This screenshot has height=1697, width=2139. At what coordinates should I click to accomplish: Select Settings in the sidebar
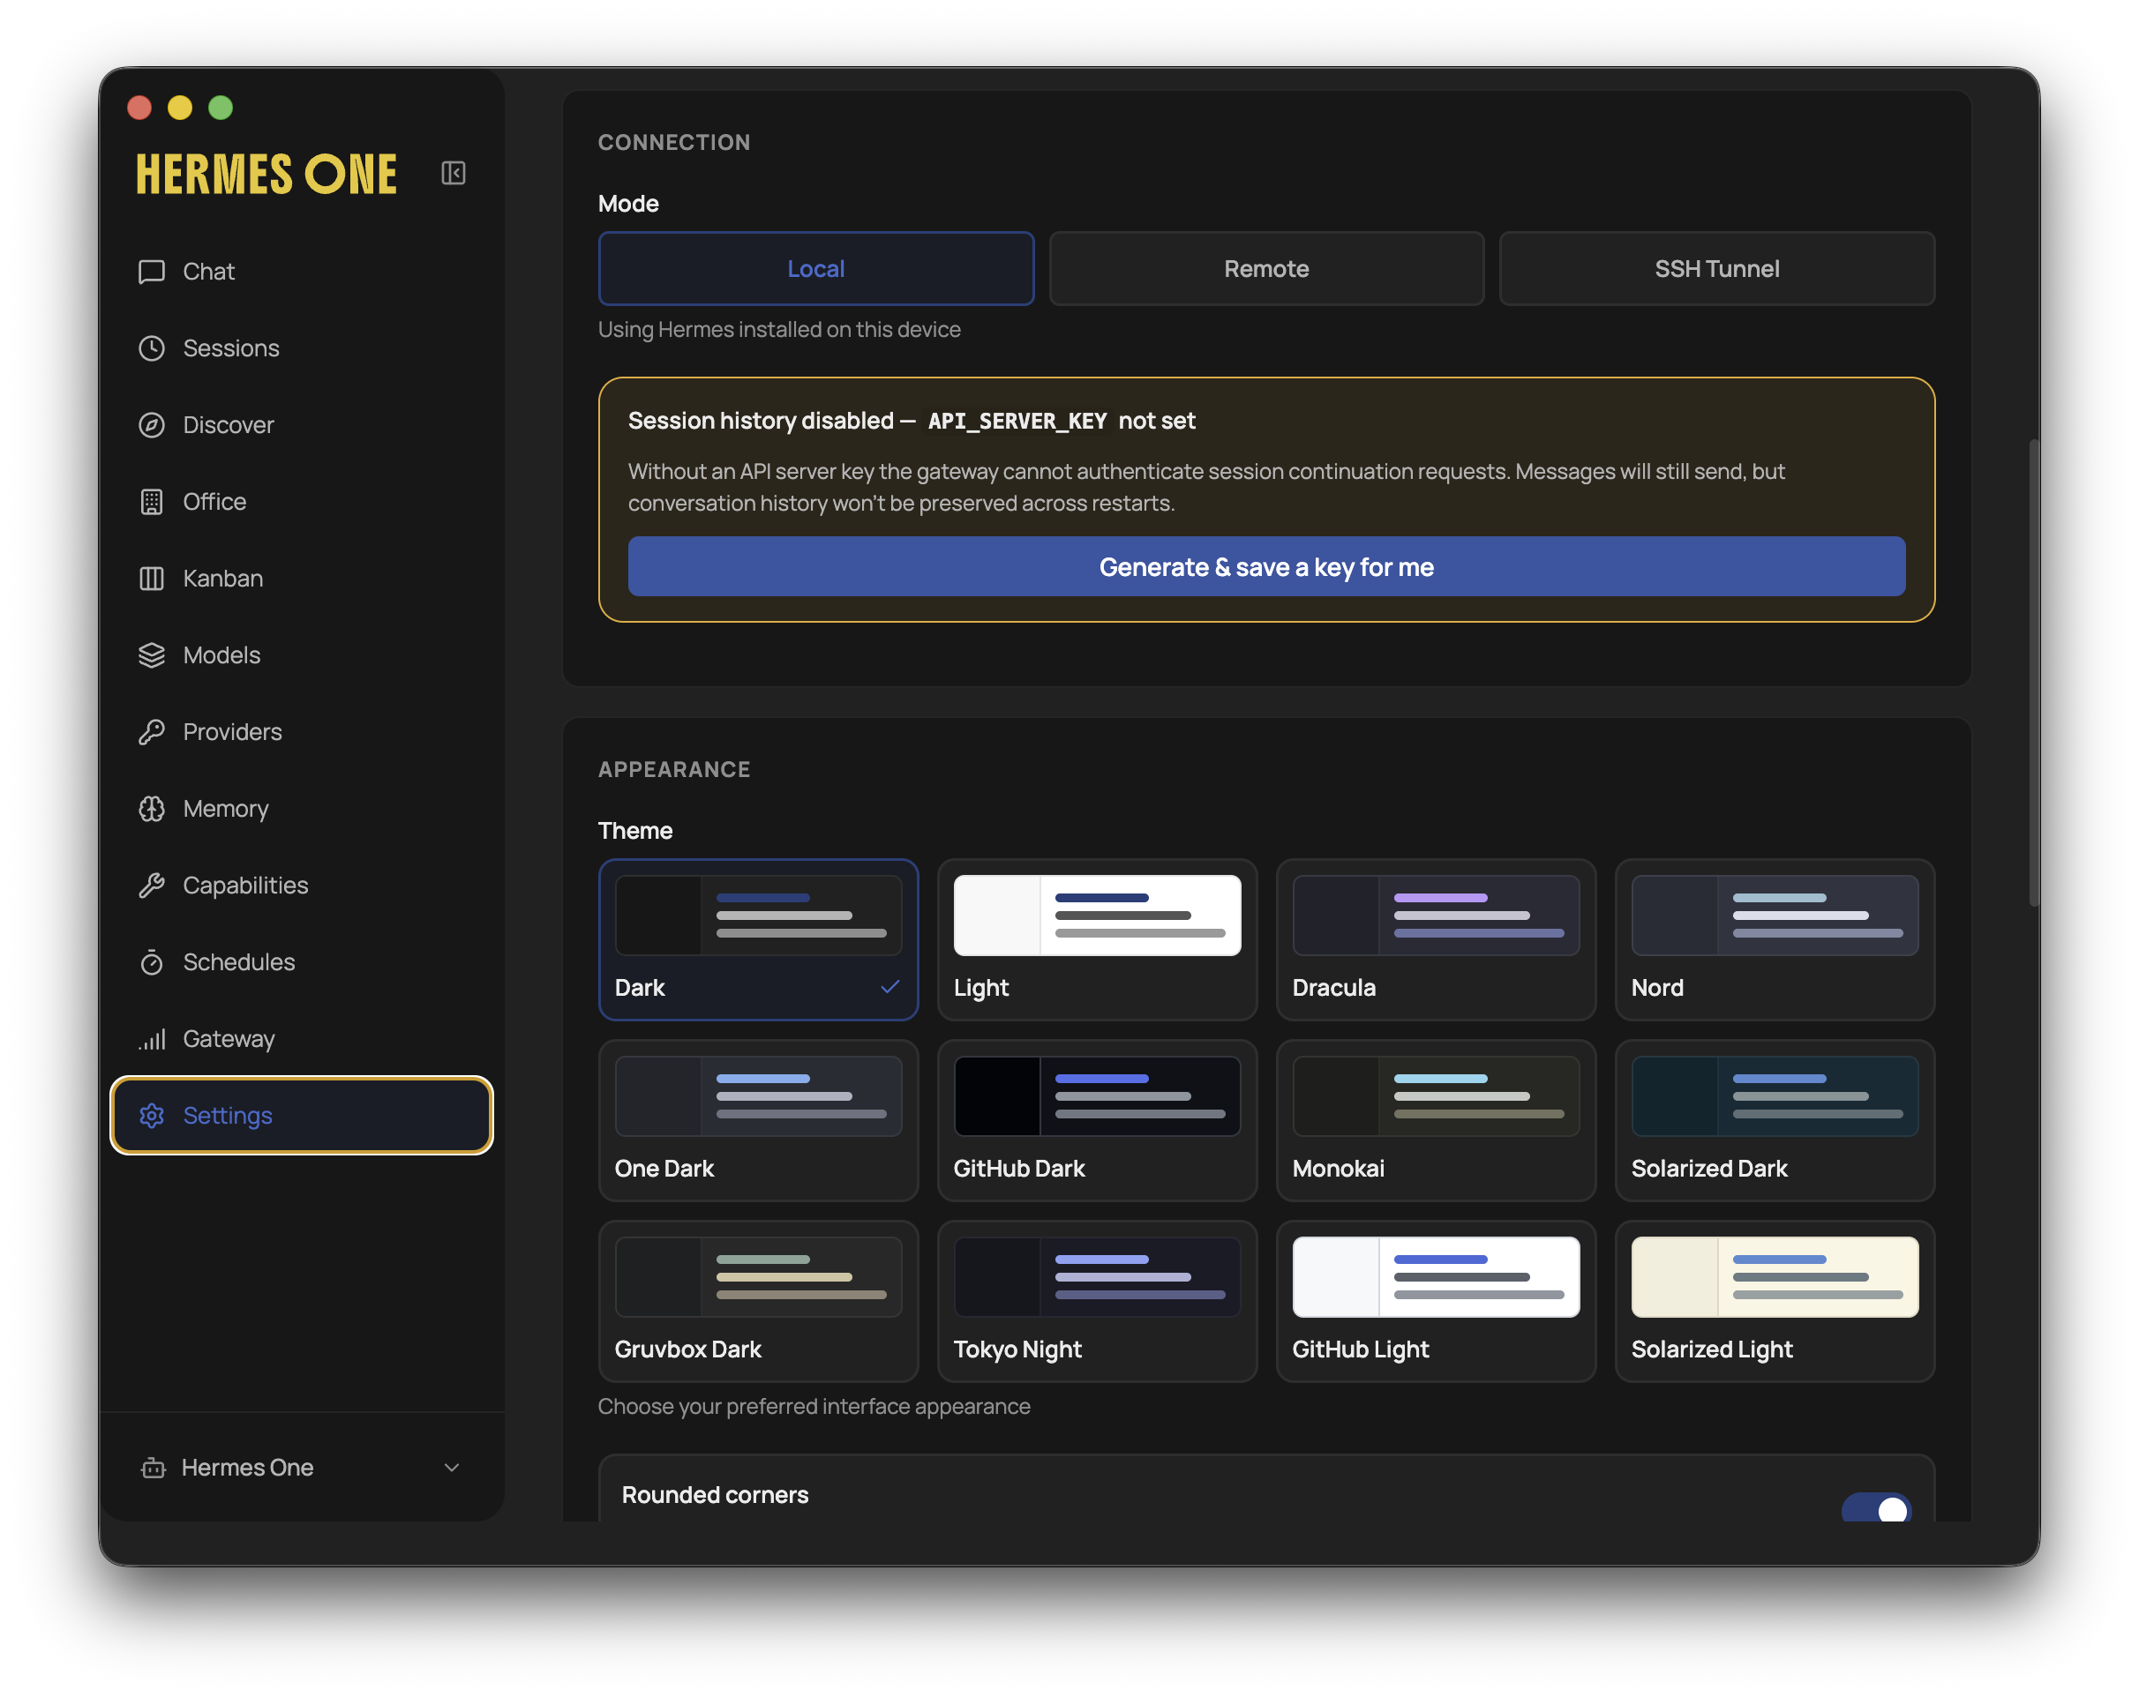(302, 1115)
